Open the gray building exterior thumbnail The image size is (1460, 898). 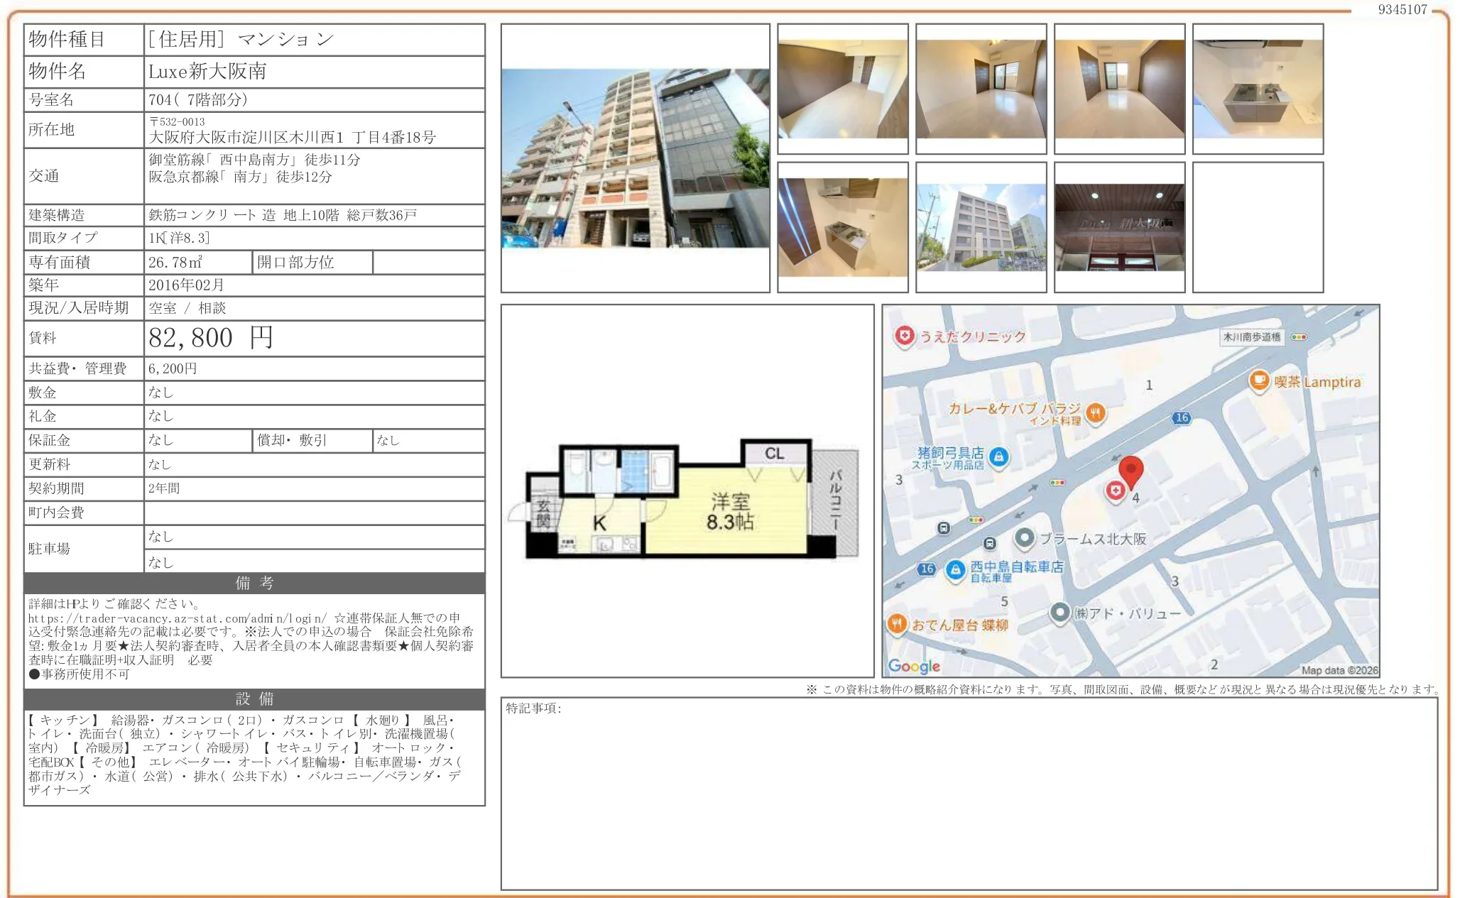point(981,227)
